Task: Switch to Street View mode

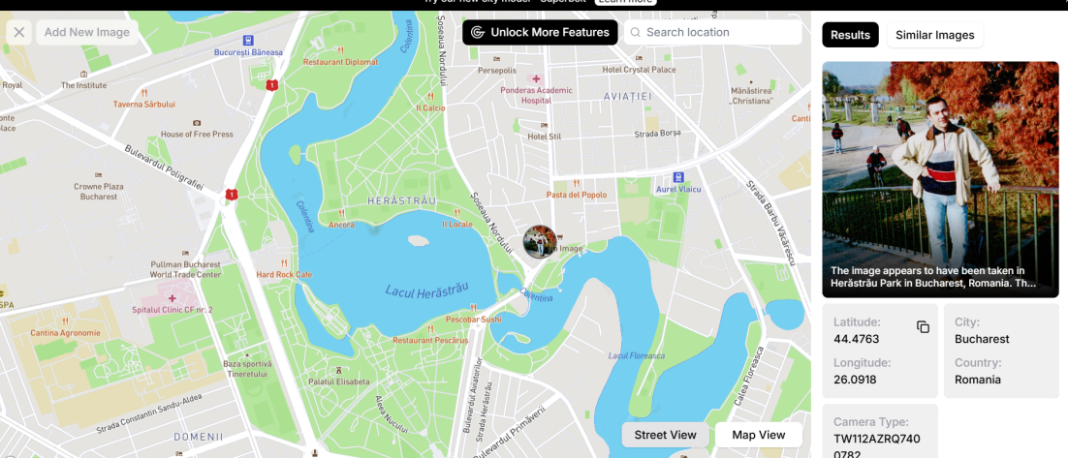Action: (x=665, y=435)
